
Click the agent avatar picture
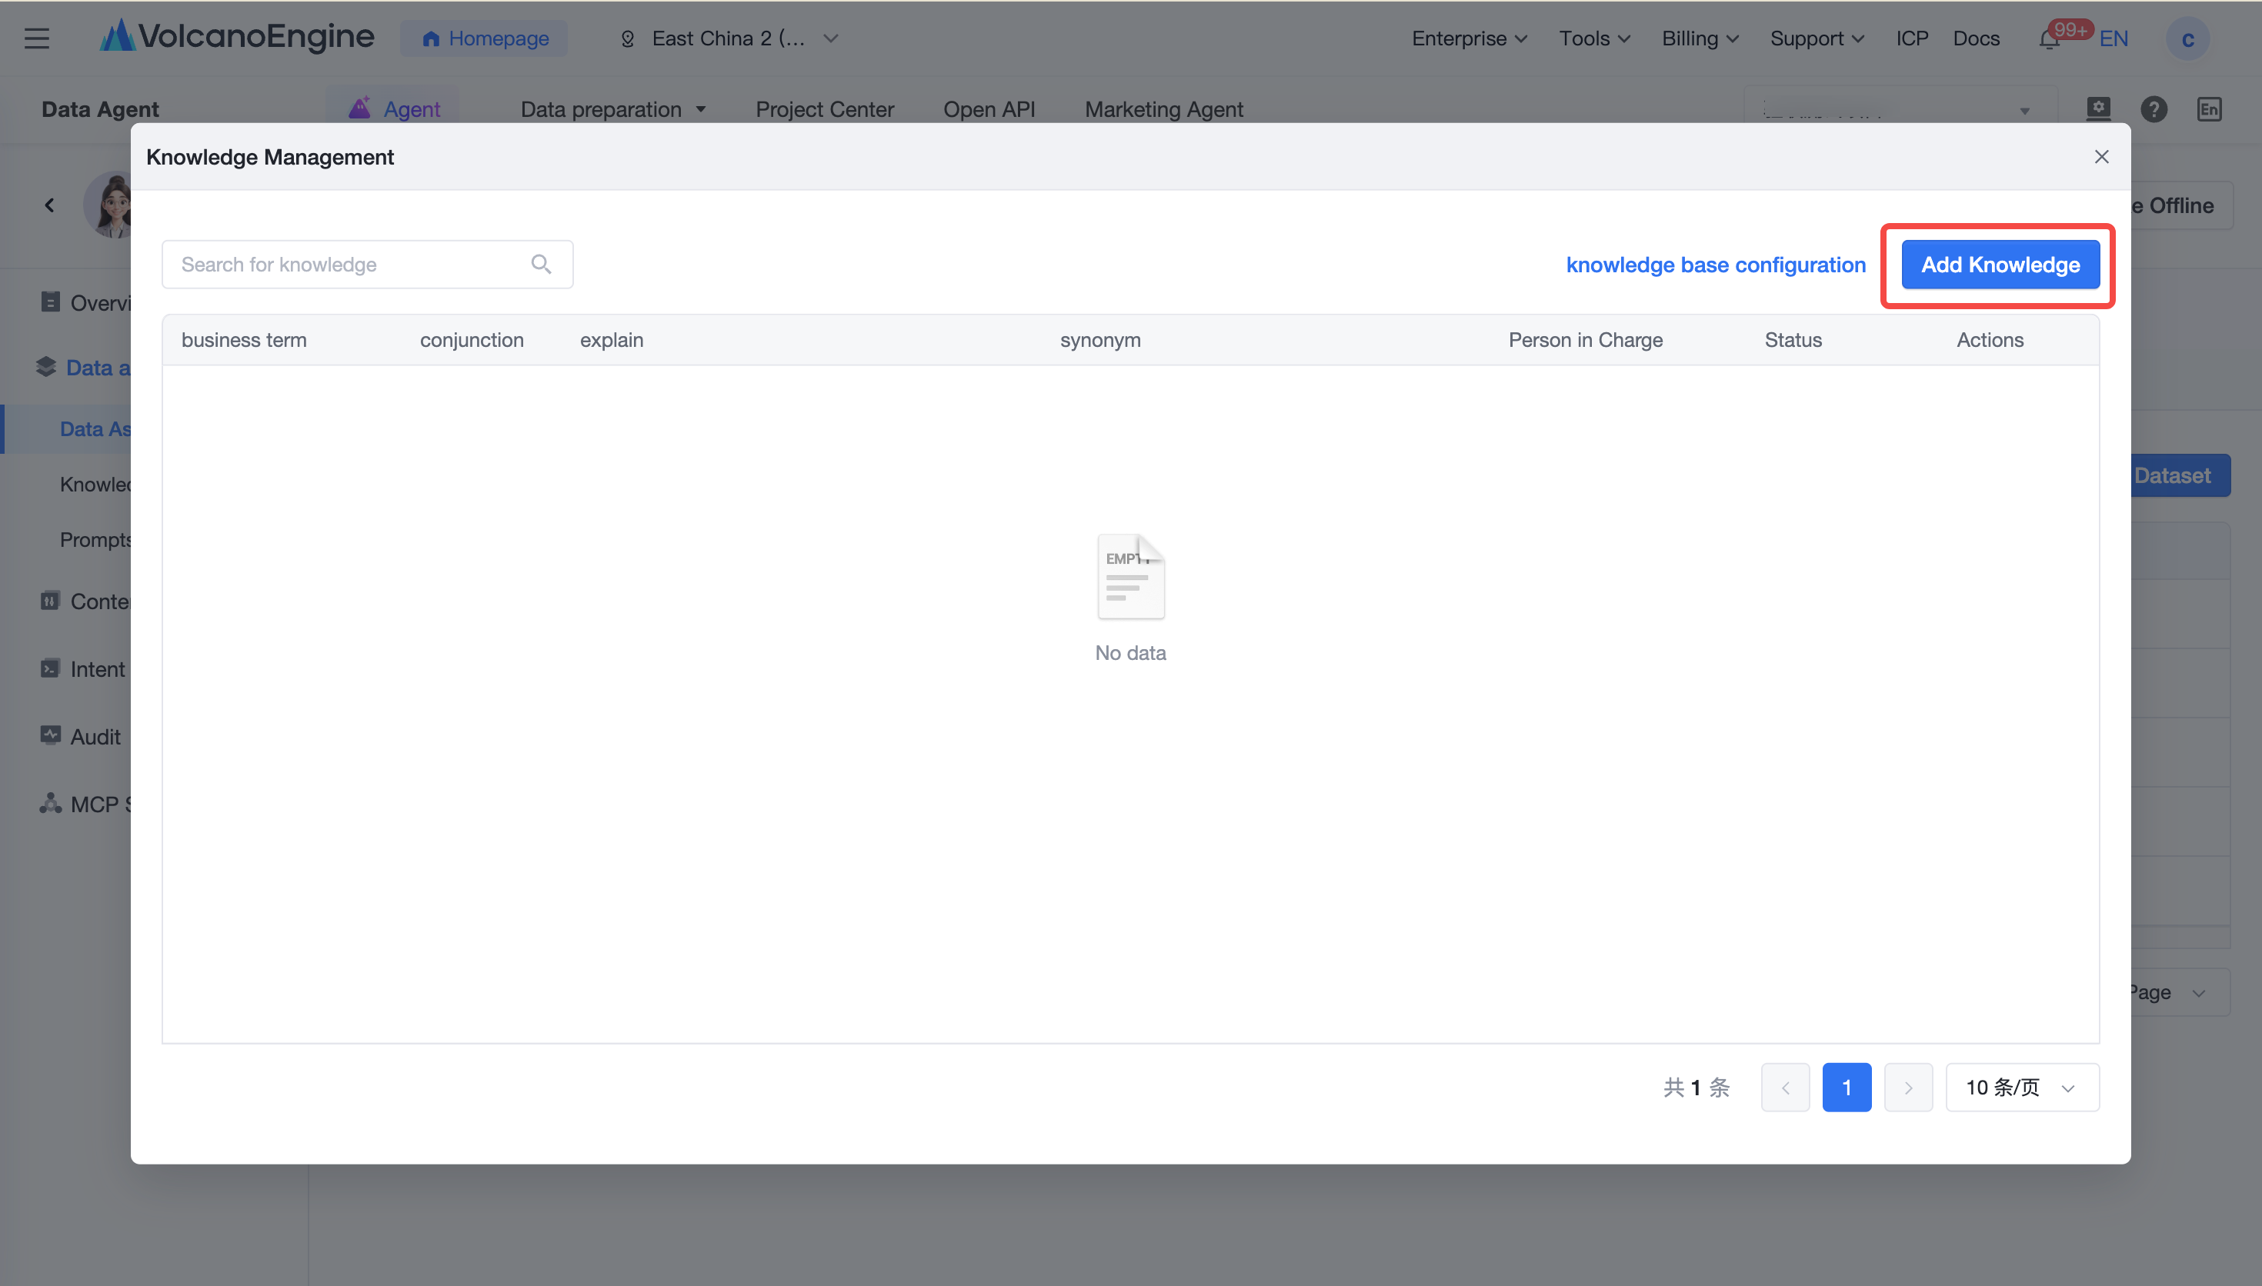(108, 205)
